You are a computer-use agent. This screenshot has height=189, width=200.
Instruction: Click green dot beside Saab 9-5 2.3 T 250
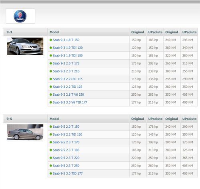pyautogui.click(x=51, y=166)
